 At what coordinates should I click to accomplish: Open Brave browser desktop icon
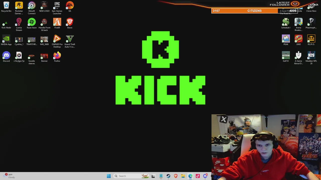(x=70, y=24)
